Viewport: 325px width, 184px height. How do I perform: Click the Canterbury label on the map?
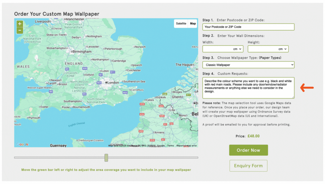click(x=137, y=90)
